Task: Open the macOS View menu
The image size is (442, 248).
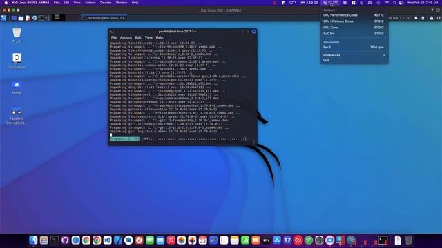Action: point(77,3)
